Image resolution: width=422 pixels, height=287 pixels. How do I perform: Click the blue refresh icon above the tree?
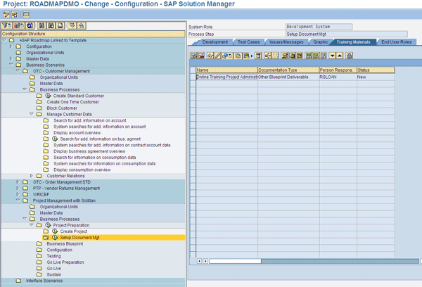point(30,25)
